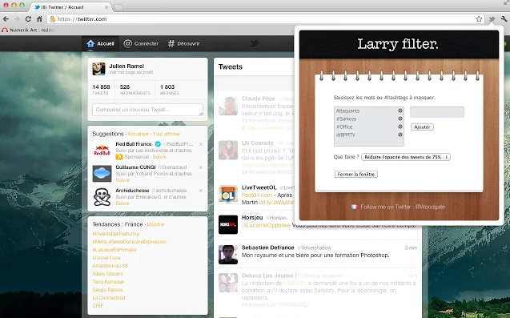Click the 1 803 Abonnés count
510x318 pixels.
[170, 90]
